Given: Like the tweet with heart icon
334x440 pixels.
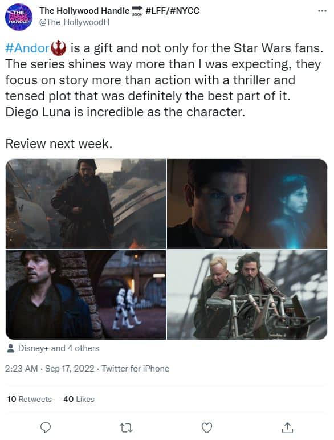Looking at the screenshot, I should pos(207,427).
